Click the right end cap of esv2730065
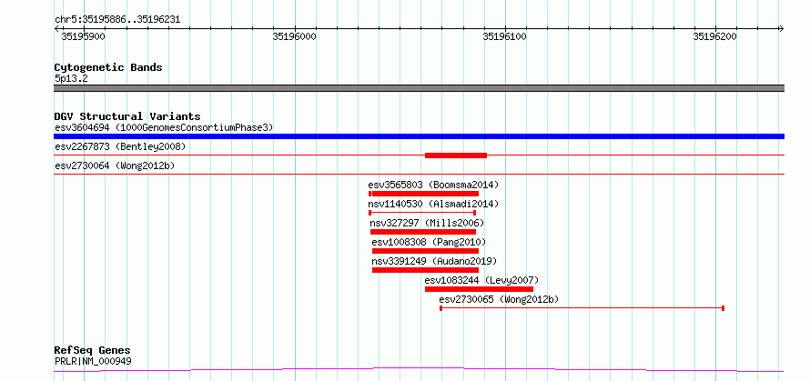Screen dimensions: 810x381 (724, 308)
